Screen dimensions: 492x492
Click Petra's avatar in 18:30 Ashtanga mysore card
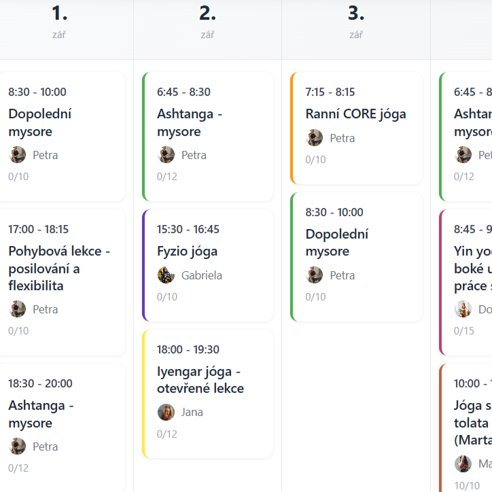[17, 446]
